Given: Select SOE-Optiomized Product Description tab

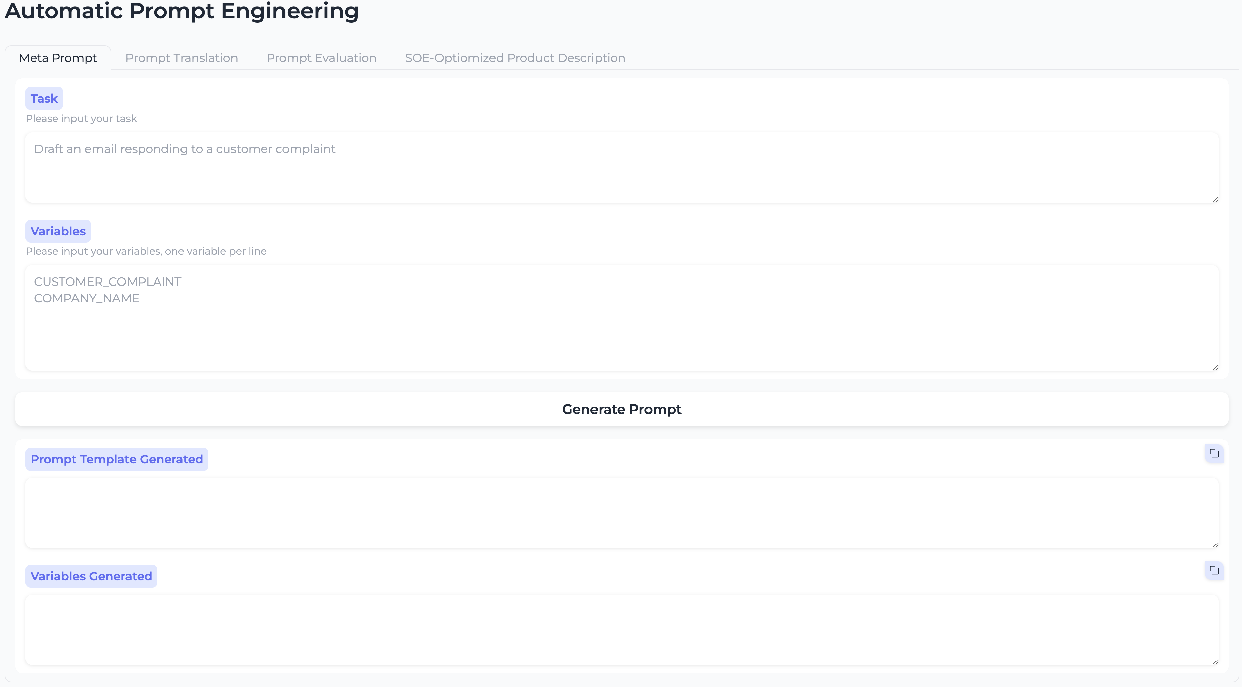Looking at the screenshot, I should [x=514, y=58].
